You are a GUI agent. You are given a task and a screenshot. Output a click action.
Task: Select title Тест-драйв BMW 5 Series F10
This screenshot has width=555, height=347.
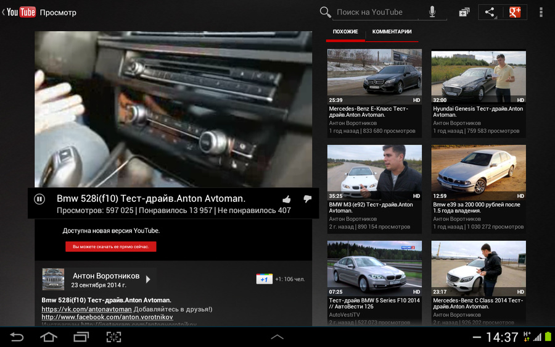tap(374, 303)
